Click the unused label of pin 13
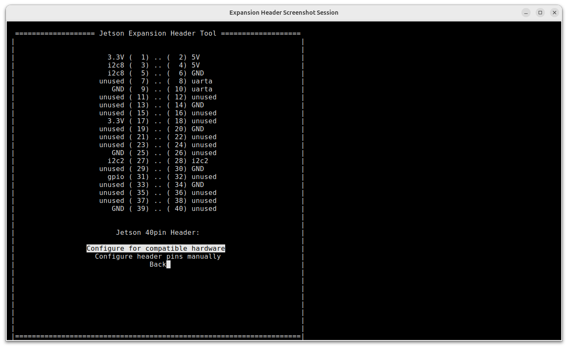Viewport: 568px width, 348px height. [112, 105]
